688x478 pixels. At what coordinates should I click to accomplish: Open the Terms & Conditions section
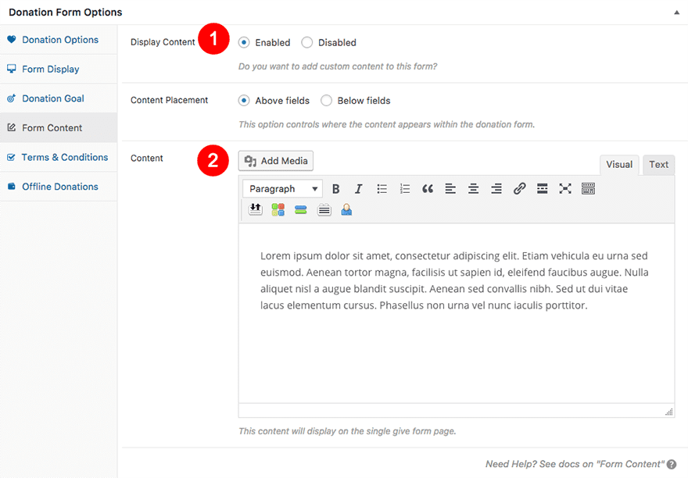(x=64, y=157)
